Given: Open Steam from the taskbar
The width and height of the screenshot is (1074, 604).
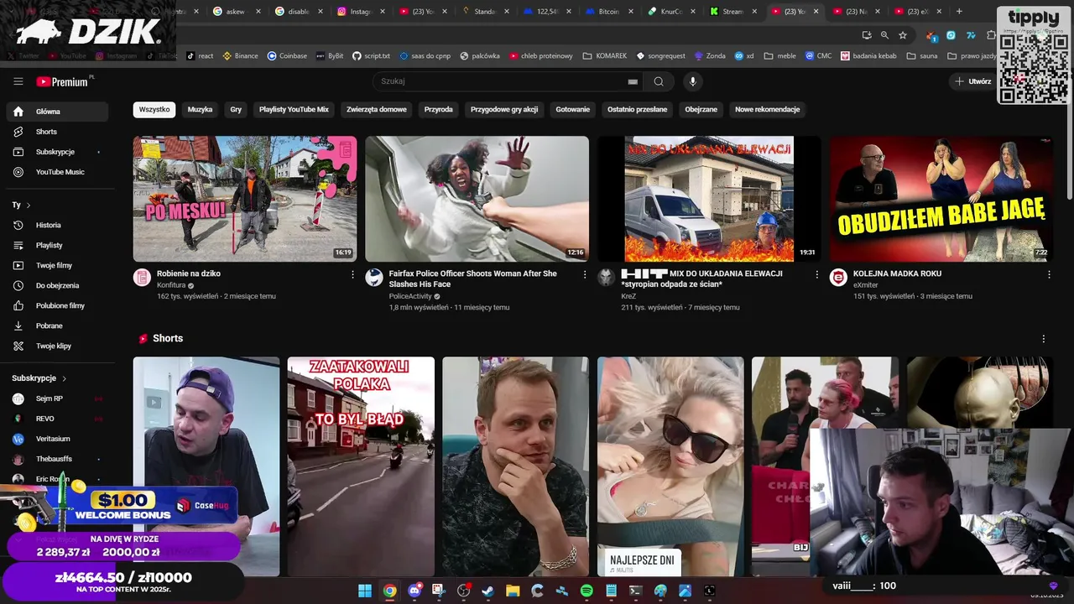Looking at the screenshot, I should [x=487, y=591].
